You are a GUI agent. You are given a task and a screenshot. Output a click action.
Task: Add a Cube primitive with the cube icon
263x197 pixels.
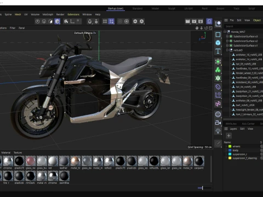218,43
